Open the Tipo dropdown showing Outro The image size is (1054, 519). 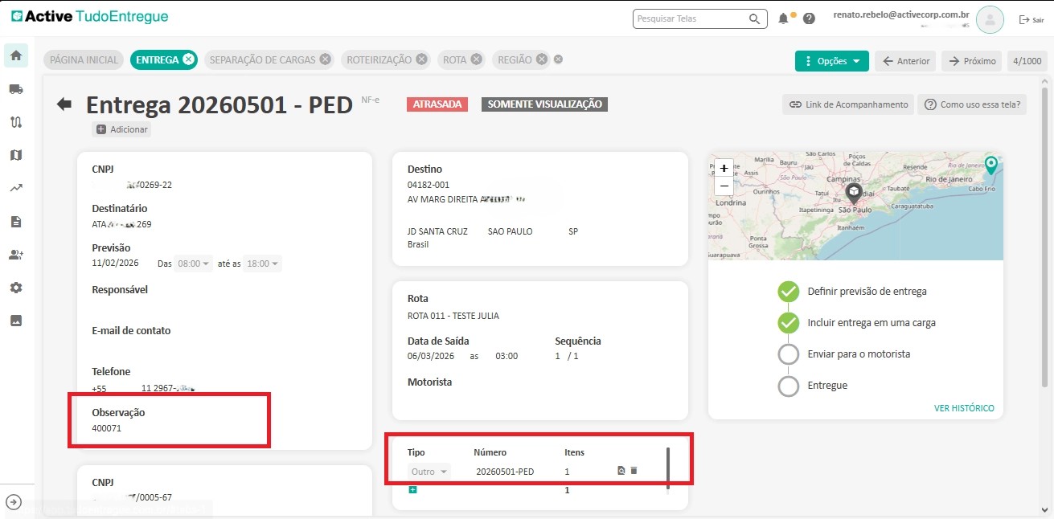tap(429, 472)
